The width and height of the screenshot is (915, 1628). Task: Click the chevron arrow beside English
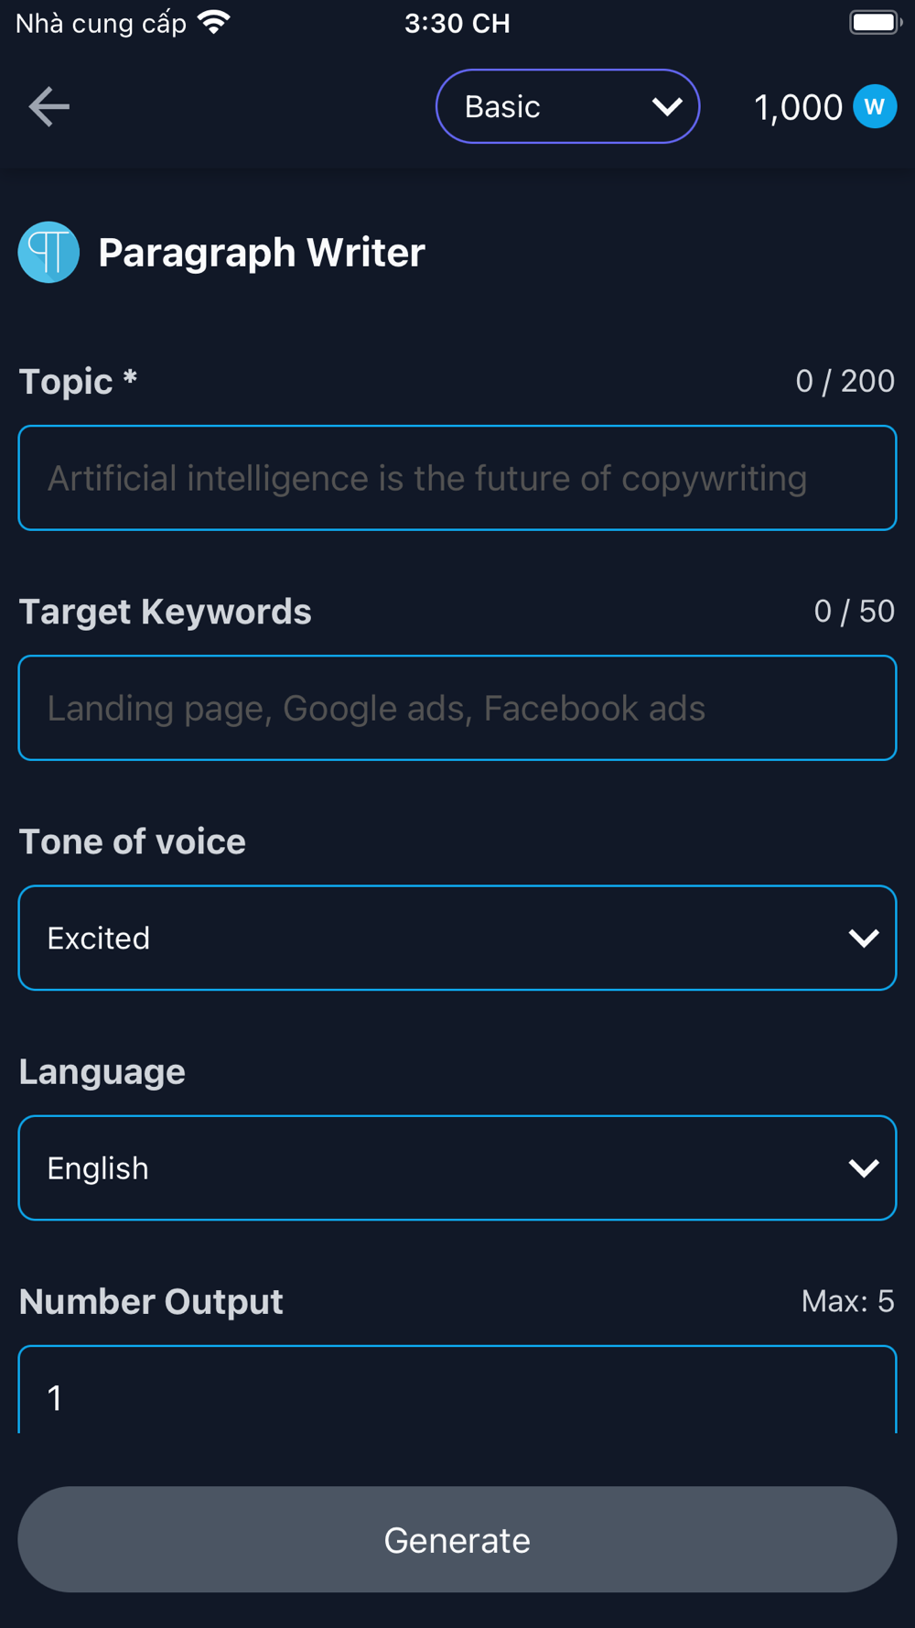coord(864,1168)
